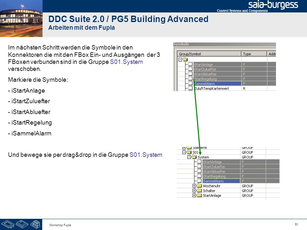Click the System group folder icon
The height and width of the screenshot is (230, 307).
click(194, 157)
